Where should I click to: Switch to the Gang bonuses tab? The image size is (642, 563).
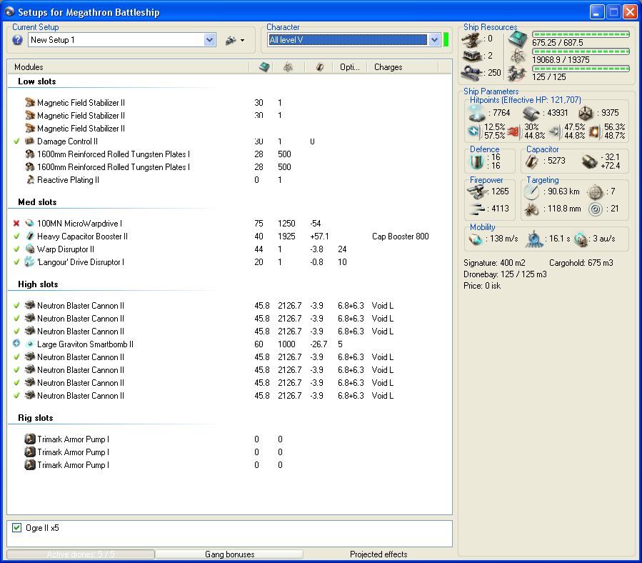coord(230,554)
